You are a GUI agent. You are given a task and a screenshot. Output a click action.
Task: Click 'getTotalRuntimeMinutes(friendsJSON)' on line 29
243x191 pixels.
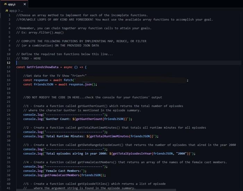[121, 136]
